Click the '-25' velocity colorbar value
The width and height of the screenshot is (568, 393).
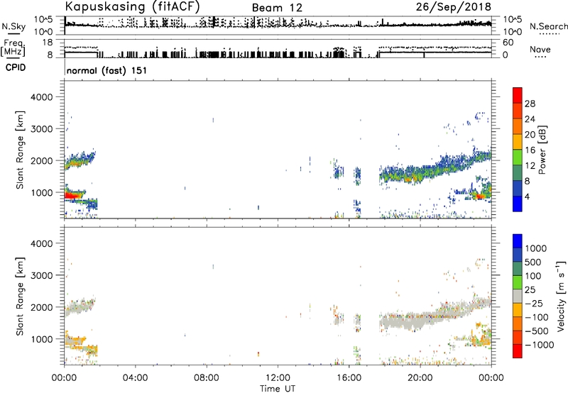point(534,303)
